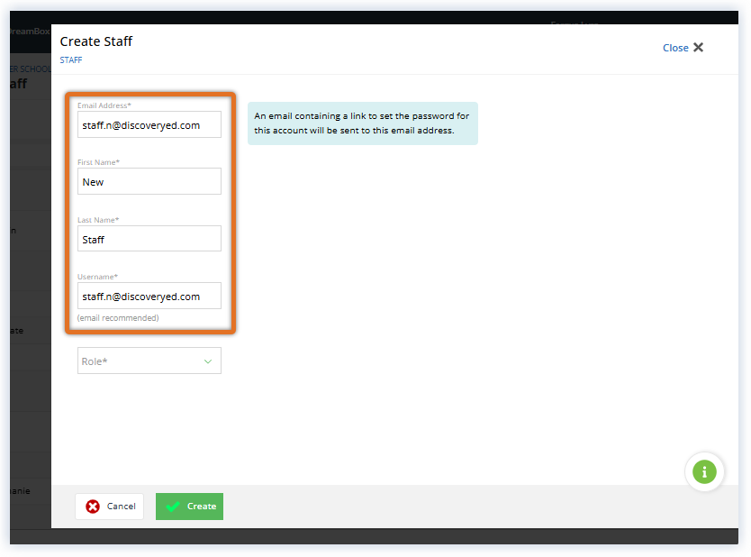Click the Close link text
This screenshot has width=751, height=557.
675,48
